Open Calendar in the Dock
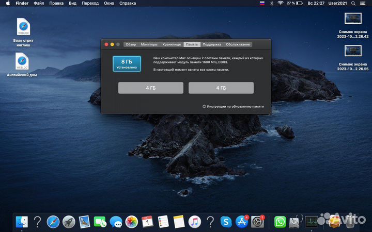 tap(147, 222)
